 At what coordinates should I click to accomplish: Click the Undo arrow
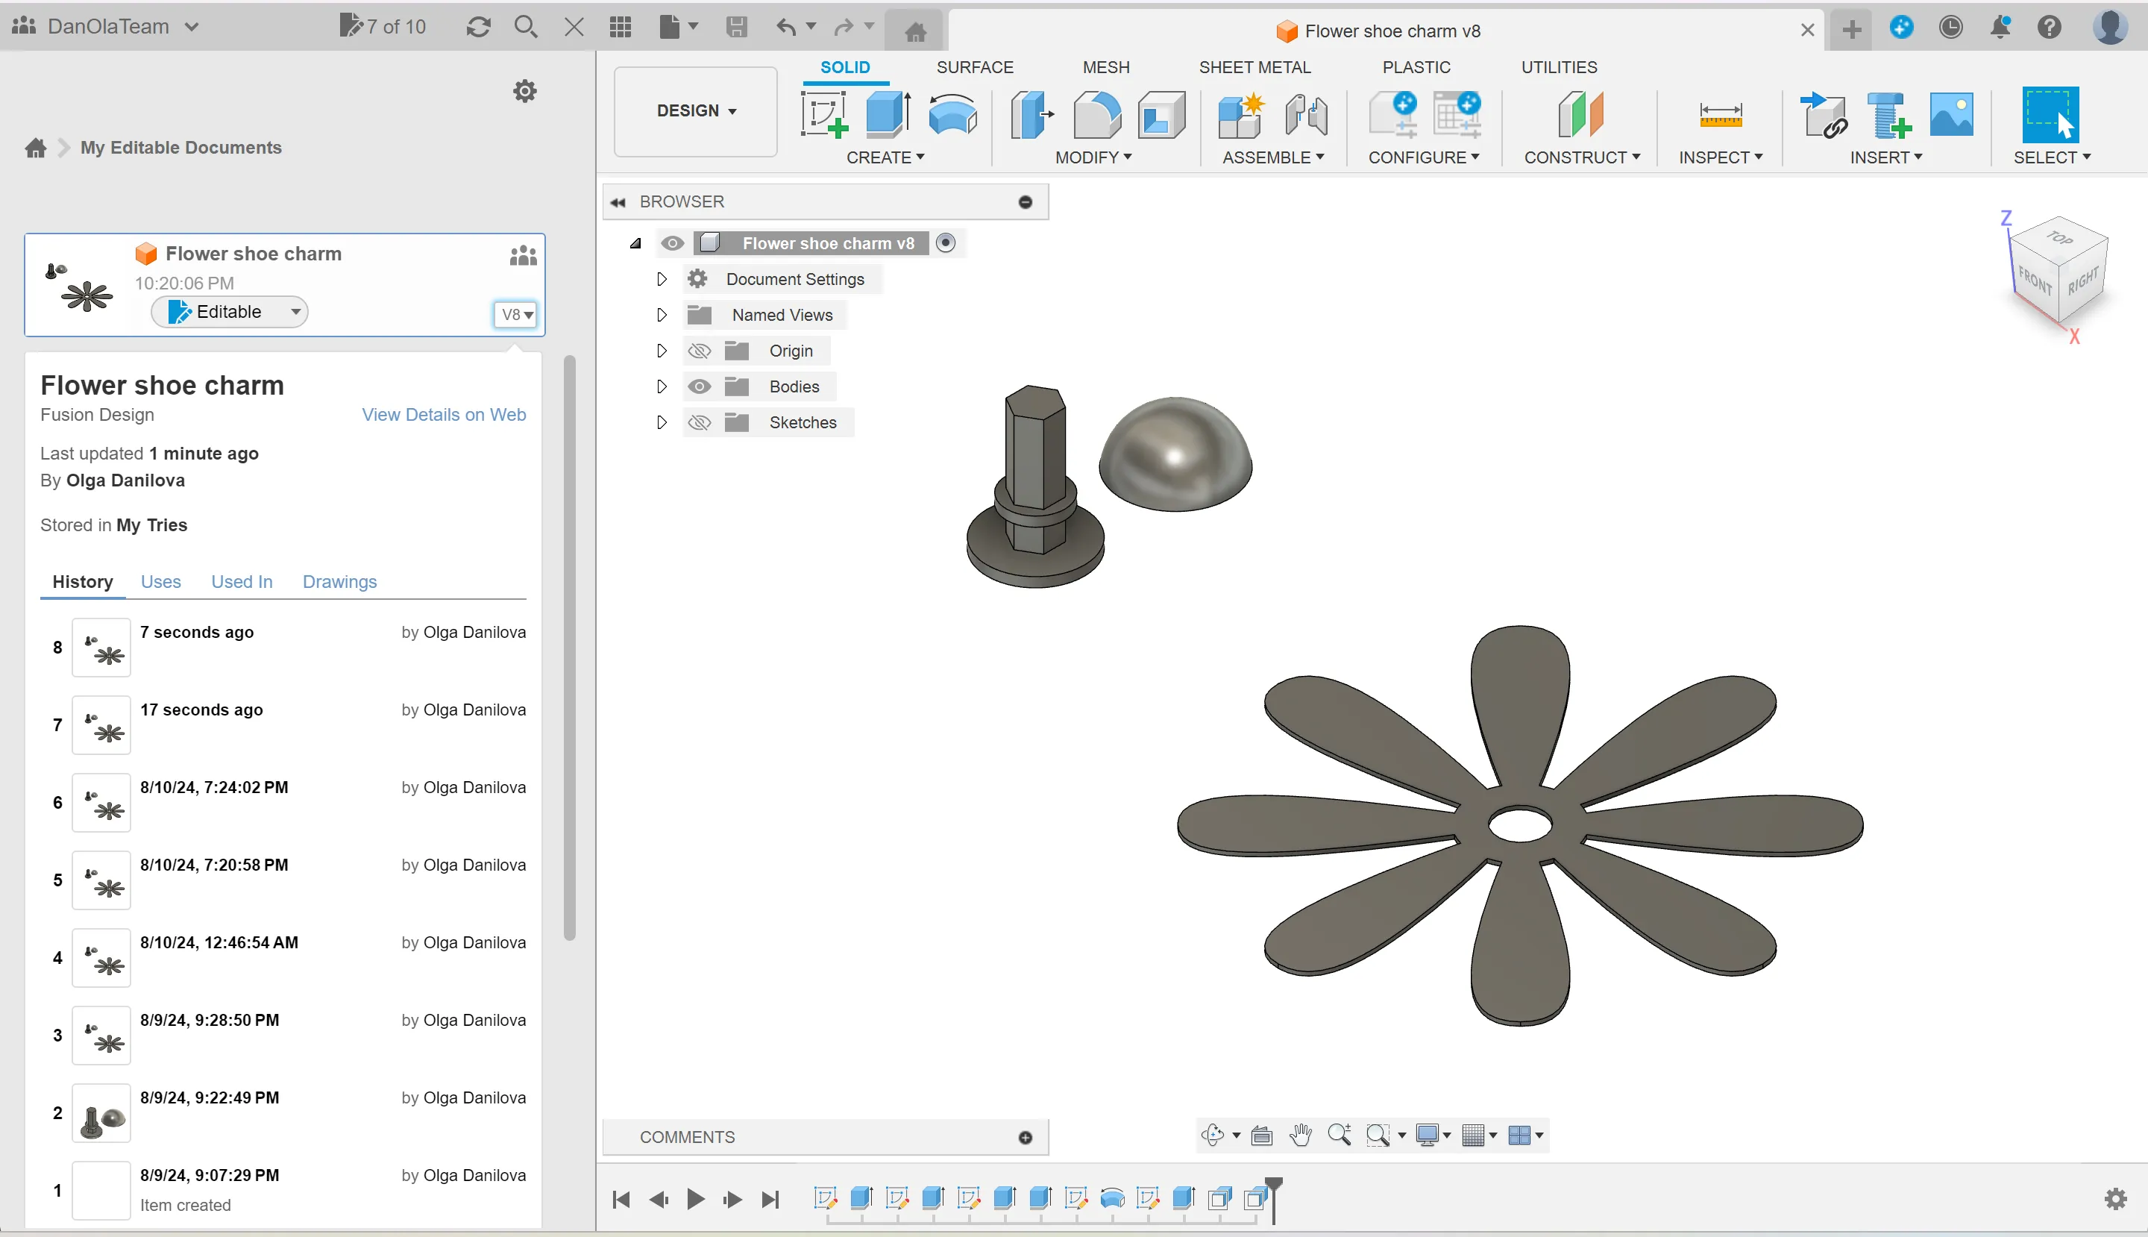tap(785, 27)
